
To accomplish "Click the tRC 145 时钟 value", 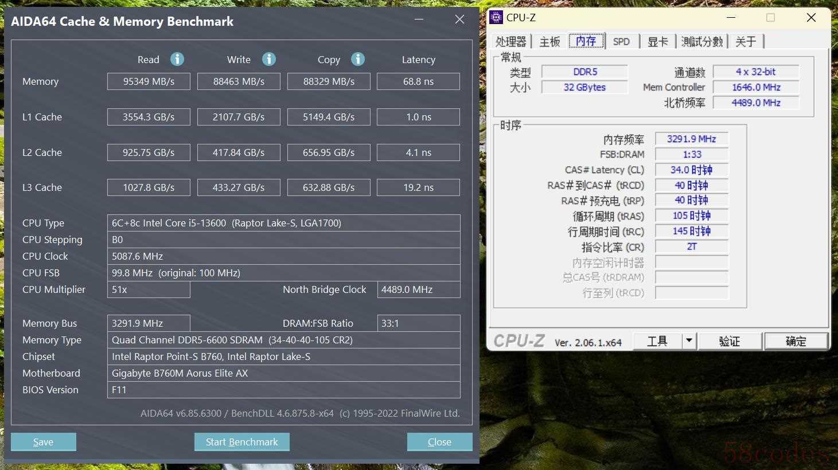I will 692,231.
